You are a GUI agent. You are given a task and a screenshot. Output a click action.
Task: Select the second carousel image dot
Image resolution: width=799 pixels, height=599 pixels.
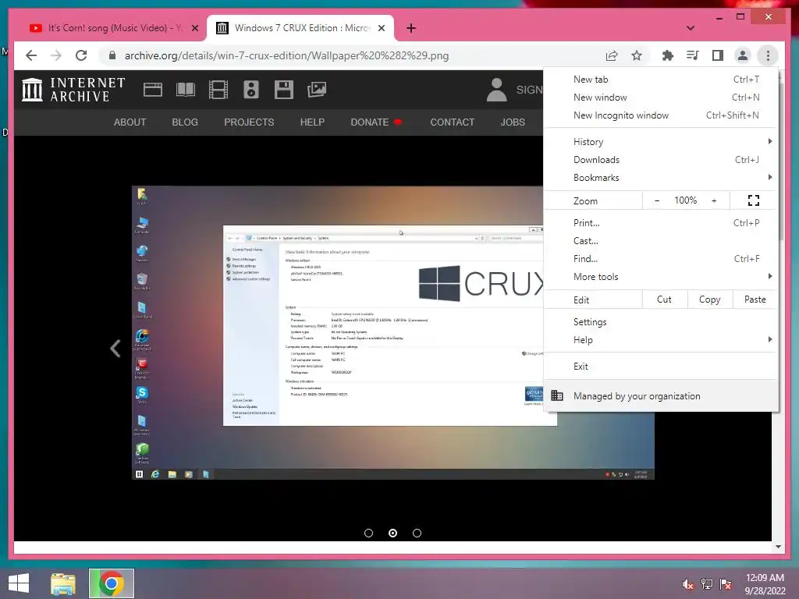[393, 533]
